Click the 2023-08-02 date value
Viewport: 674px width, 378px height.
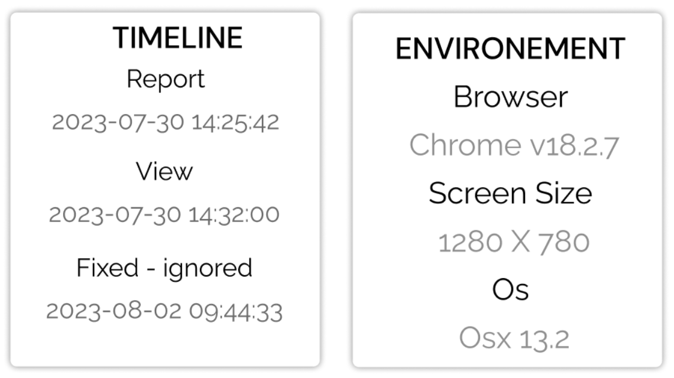(x=114, y=311)
